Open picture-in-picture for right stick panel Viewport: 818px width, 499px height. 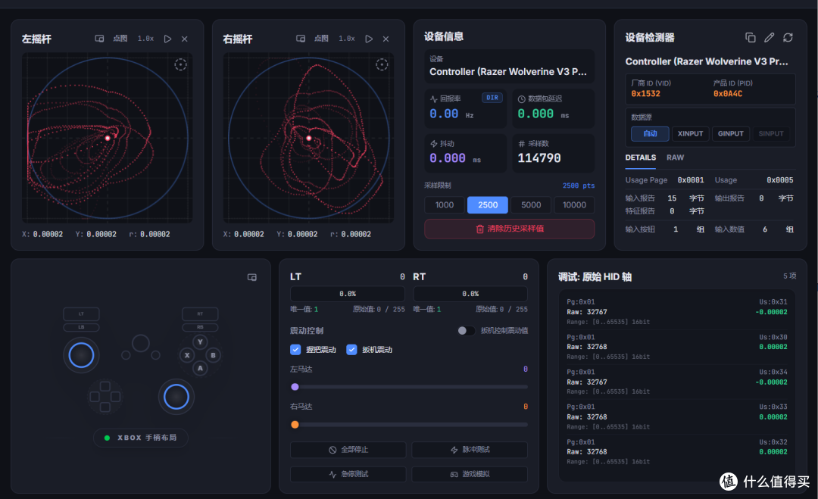coord(301,39)
